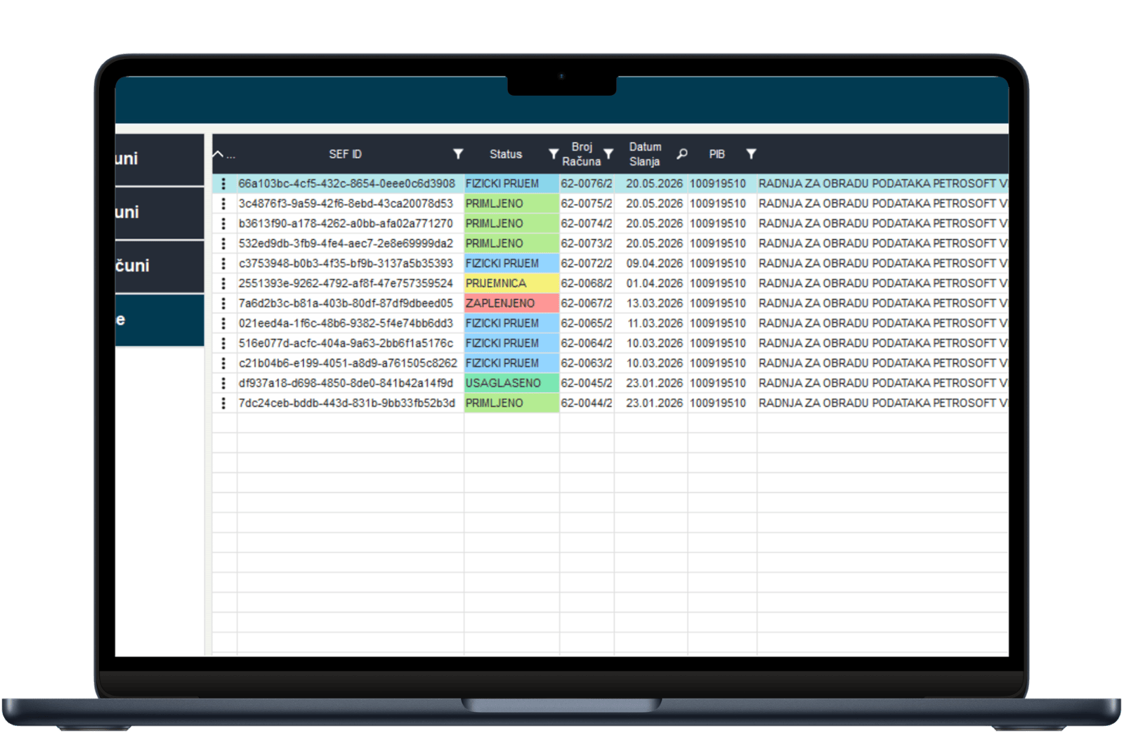The height and width of the screenshot is (733, 1124).
Task: Sort by the SEF ID column header
Action: pos(345,154)
